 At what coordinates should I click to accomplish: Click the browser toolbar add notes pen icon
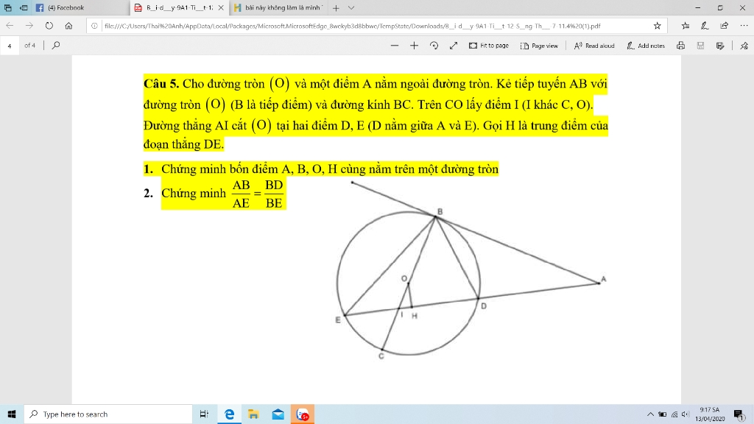tap(705, 26)
